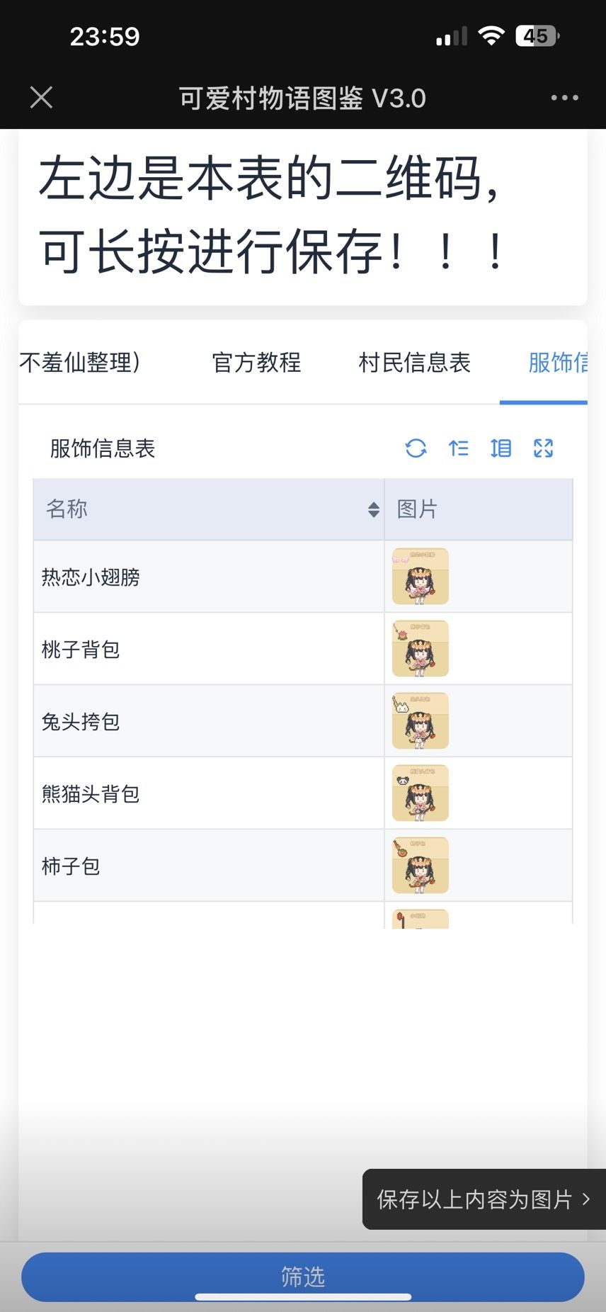606x1312 pixels.
Task: Open the 热恋小翅膀 thumbnail image
Action: (x=421, y=577)
